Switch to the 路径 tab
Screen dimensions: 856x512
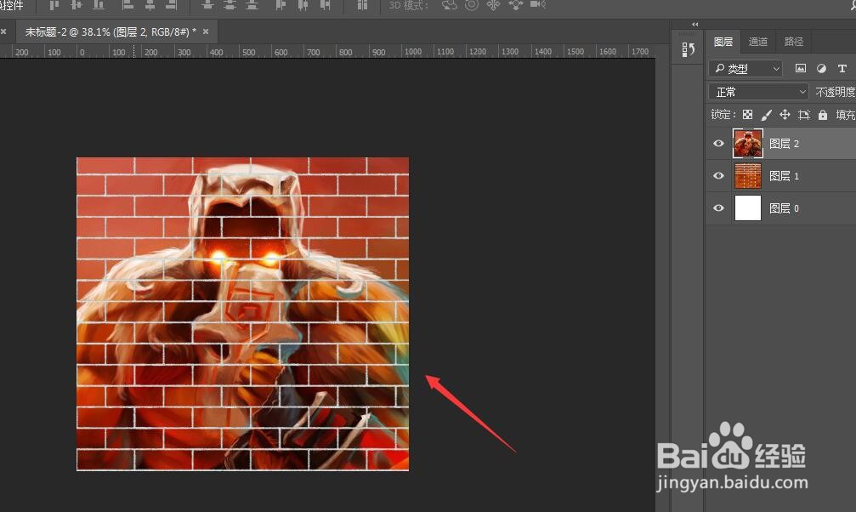point(793,42)
